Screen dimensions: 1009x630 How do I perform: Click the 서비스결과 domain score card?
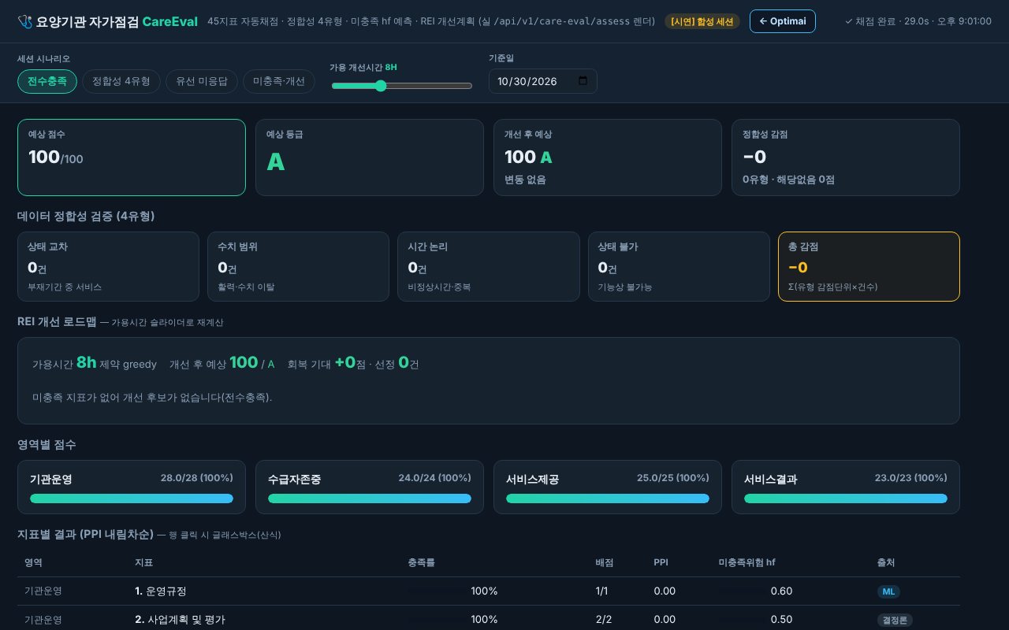point(846,487)
